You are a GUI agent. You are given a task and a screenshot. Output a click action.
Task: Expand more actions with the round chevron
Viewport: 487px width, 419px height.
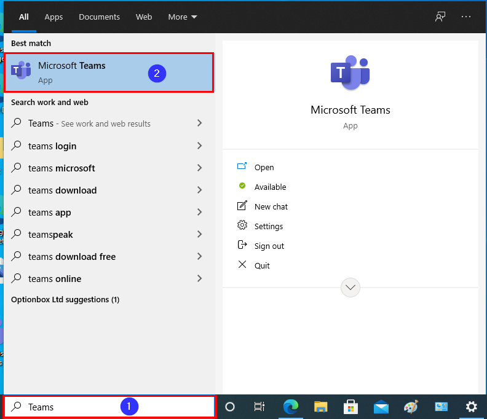350,288
